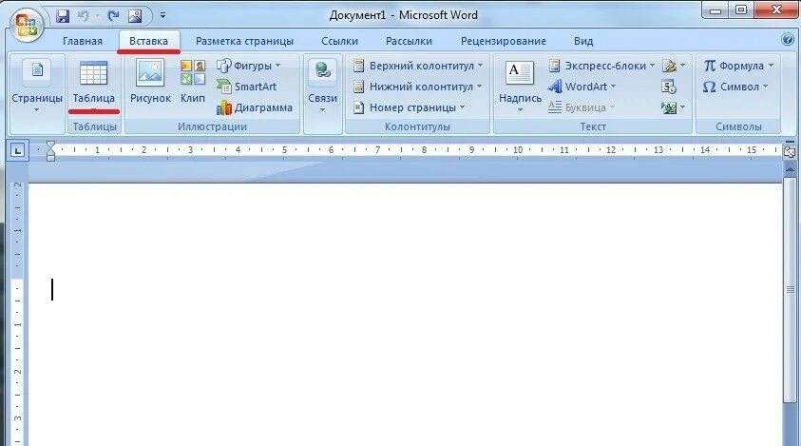Insert a SmartArt graphic
The height and width of the screenshot is (446, 801).
247,87
